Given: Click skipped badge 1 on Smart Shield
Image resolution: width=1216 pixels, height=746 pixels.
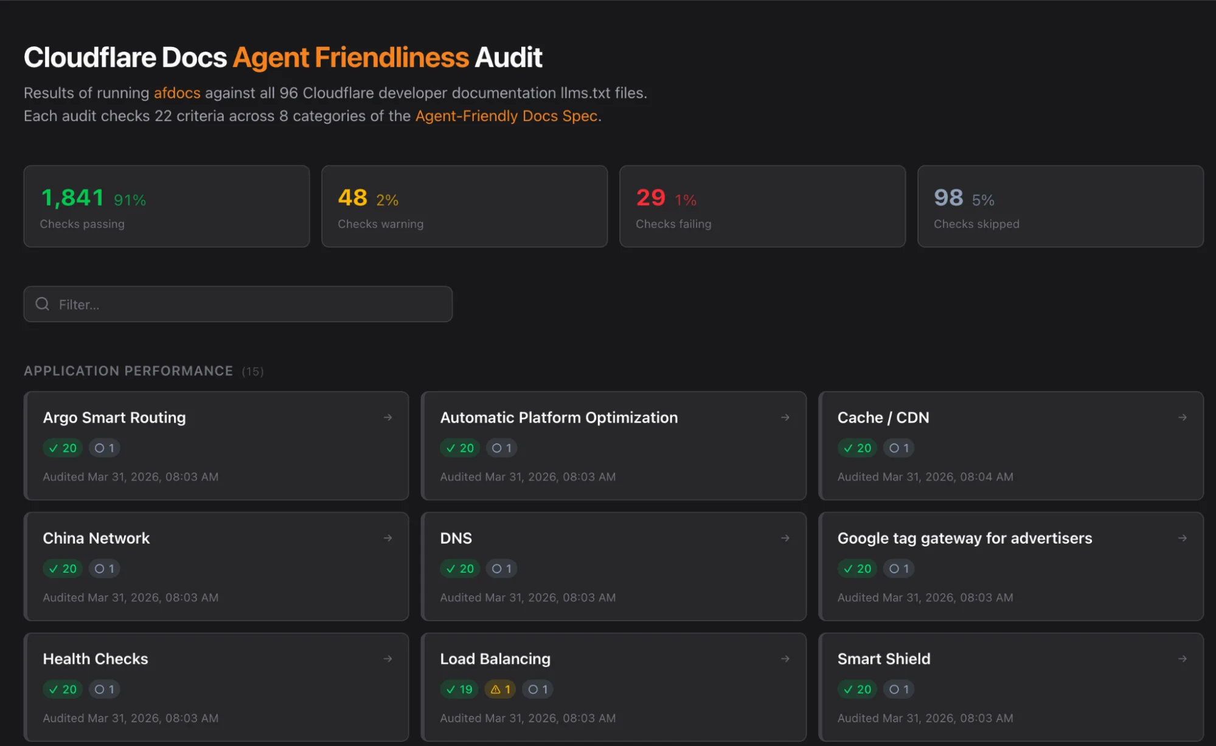Looking at the screenshot, I should point(899,689).
